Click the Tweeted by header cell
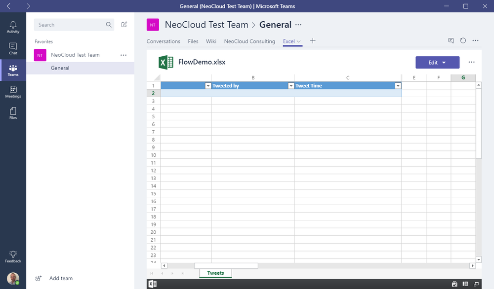 point(253,85)
